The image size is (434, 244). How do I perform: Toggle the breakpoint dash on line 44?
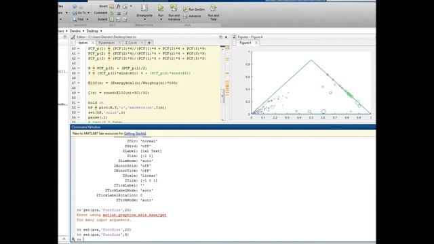[x=79, y=68]
